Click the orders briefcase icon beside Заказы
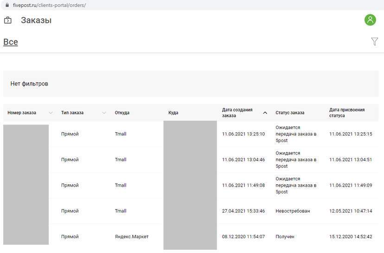 click(x=8, y=20)
